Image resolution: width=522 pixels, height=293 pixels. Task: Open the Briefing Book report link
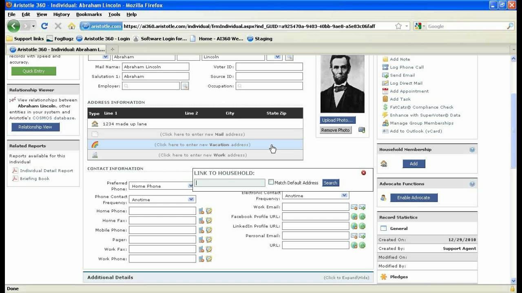tap(35, 179)
